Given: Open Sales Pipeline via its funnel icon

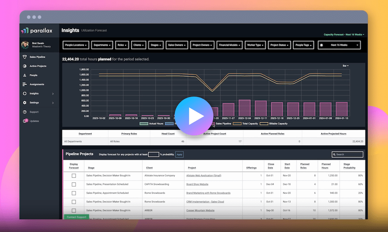Looking at the screenshot, I should point(24,57).
